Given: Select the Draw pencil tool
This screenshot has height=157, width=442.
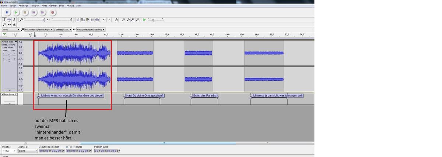Looking at the screenshot, I should tap(14, 20).
